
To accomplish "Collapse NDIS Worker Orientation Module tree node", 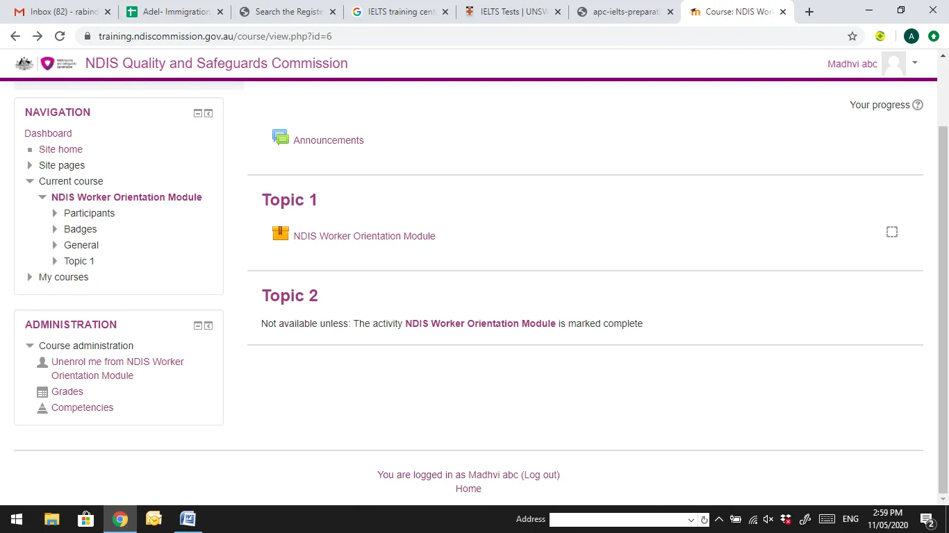I will point(42,197).
